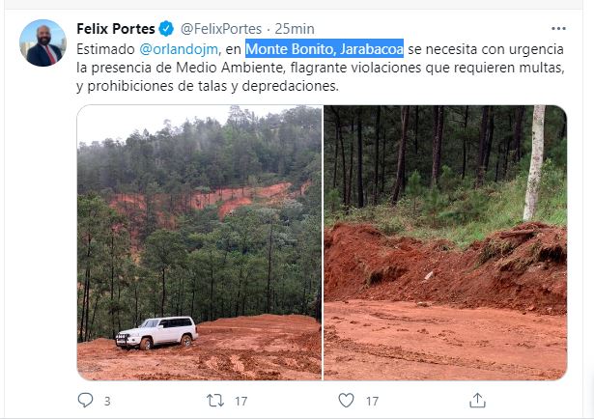Open the photo with the white SUV
Image resolution: width=594 pixels, height=419 pixels.
click(x=199, y=242)
